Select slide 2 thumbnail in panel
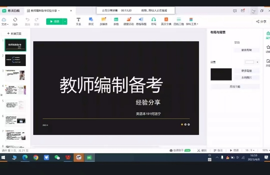 [x=16, y=60]
